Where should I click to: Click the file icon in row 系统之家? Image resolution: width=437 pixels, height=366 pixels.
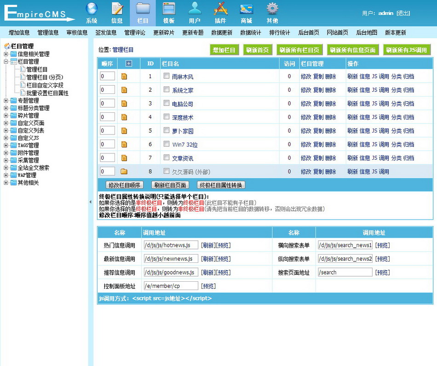pyautogui.click(x=124, y=90)
